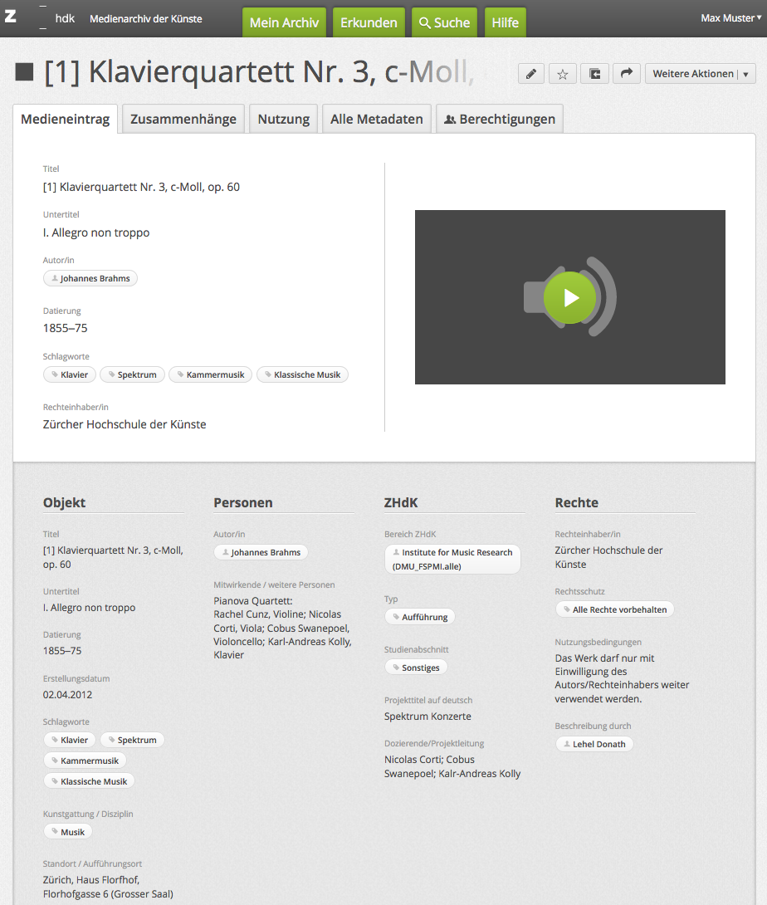Open the Berechtigungen tab
767x905 pixels.
pos(500,119)
